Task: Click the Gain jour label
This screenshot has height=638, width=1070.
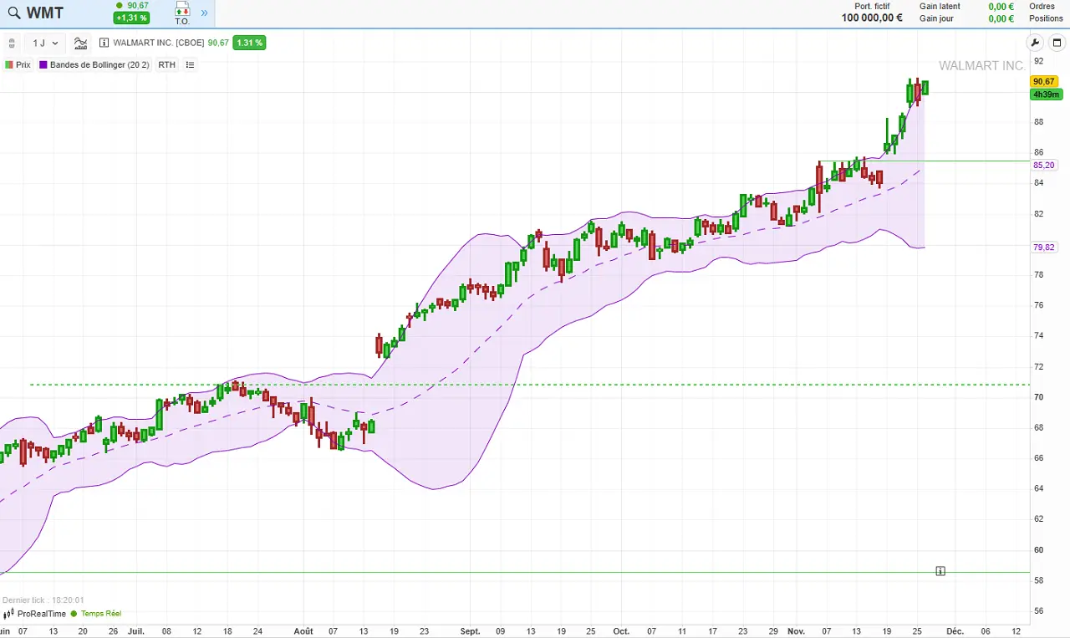Action: 936,18
